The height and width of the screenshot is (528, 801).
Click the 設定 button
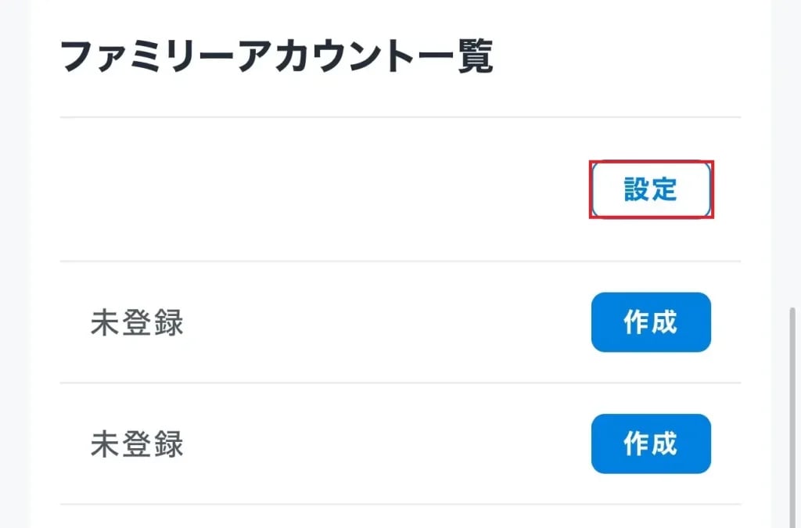(x=650, y=189)
